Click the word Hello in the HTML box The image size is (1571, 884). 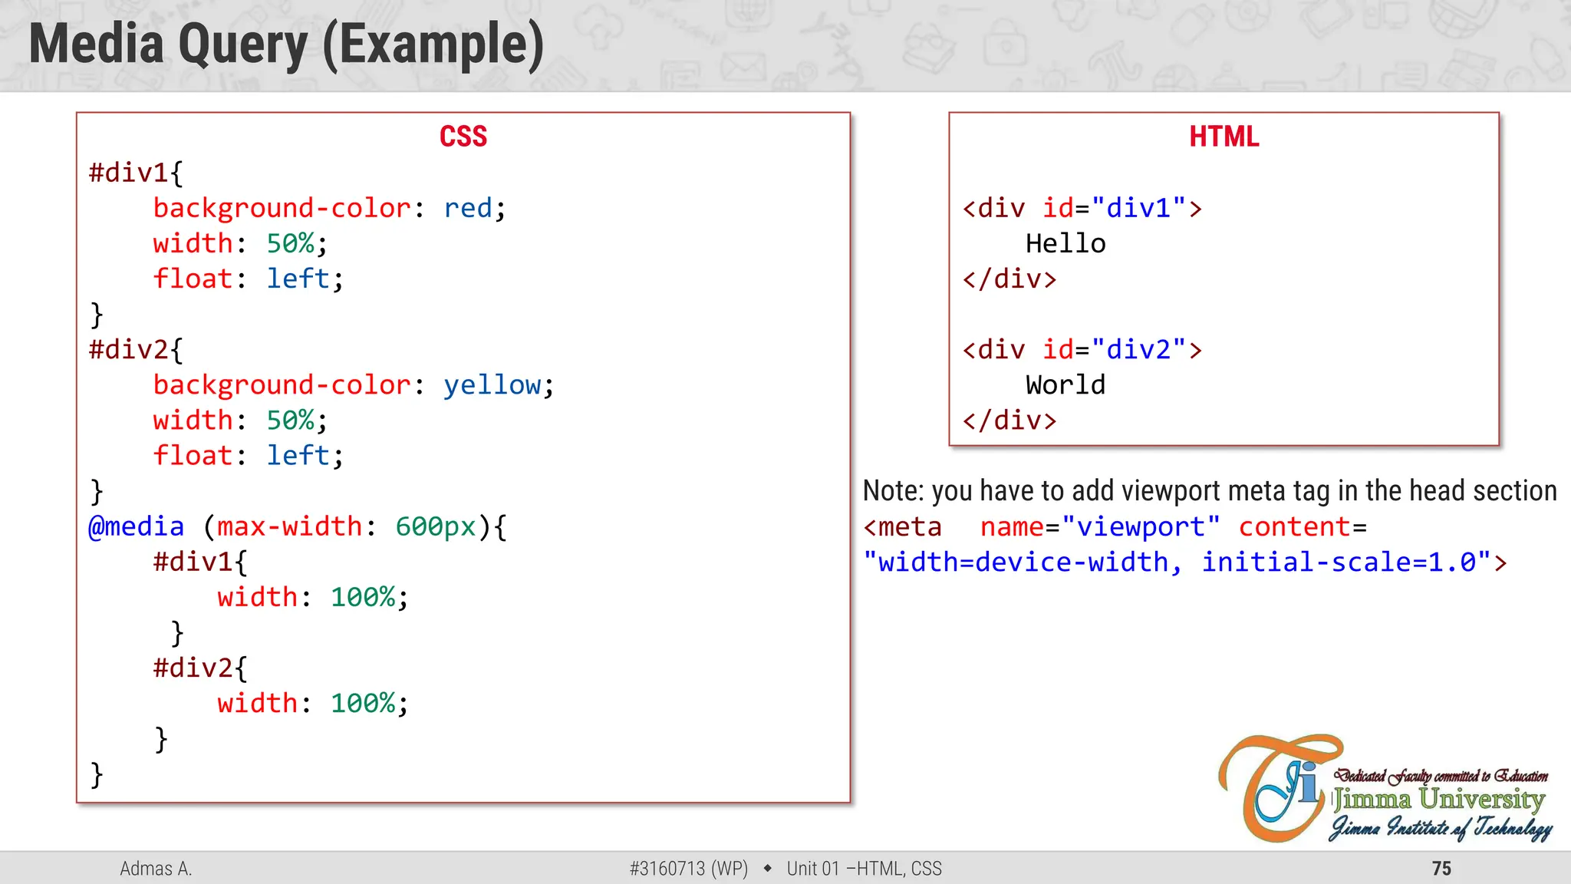tap(1065, 244)
